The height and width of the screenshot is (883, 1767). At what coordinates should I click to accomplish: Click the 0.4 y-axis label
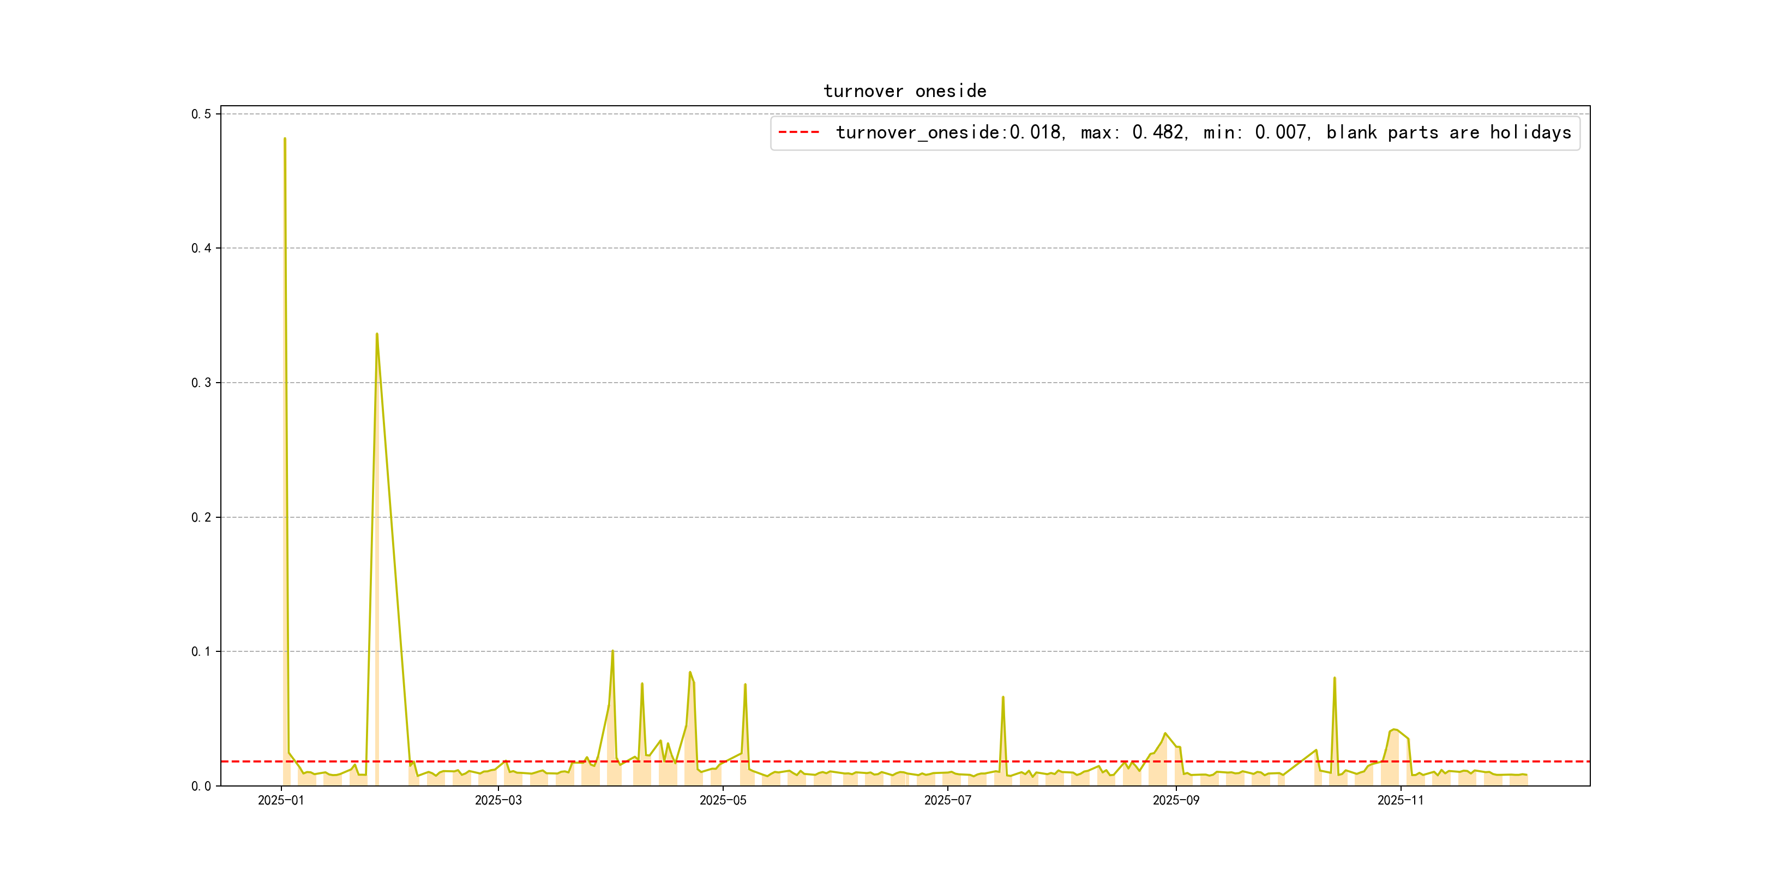coord(201,248)
